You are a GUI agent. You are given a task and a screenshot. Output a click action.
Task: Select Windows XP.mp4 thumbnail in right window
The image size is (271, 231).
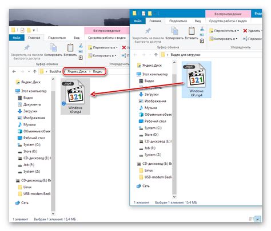(197, 79)
